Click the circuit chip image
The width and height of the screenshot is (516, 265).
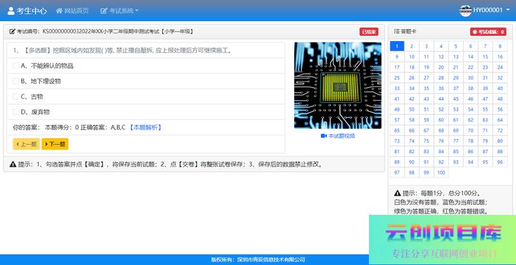(337, 86)
